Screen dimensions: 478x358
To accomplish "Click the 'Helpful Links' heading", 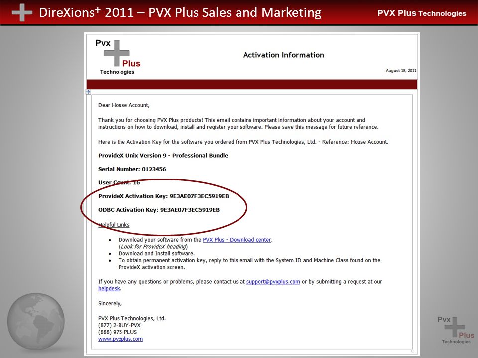I will 114,225.
